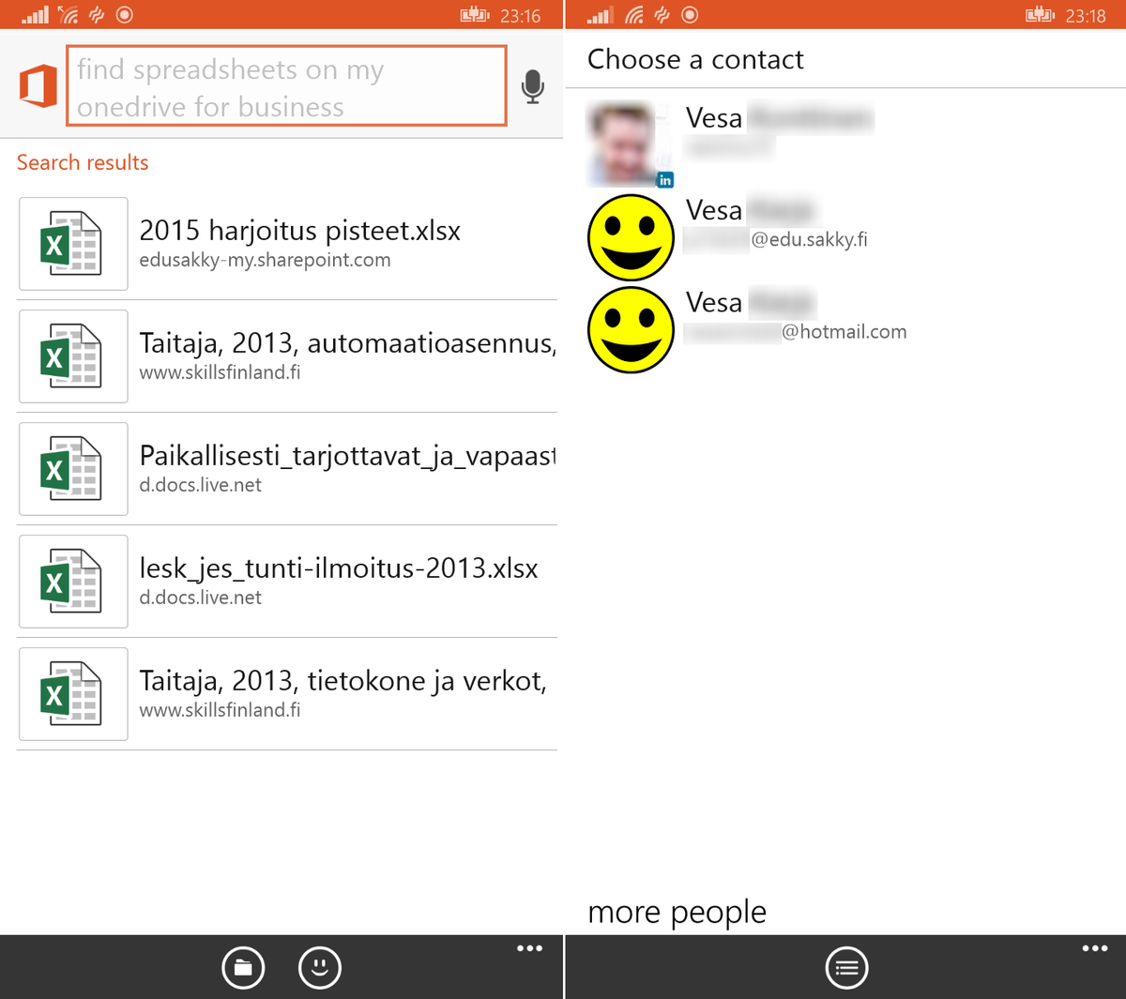Image resolution: width=1126 pixels, height=999 pixels.
Task: Open the Excel icon beside 2015 harjoitus pisteet.xlsx
Action: click(72, 244)
